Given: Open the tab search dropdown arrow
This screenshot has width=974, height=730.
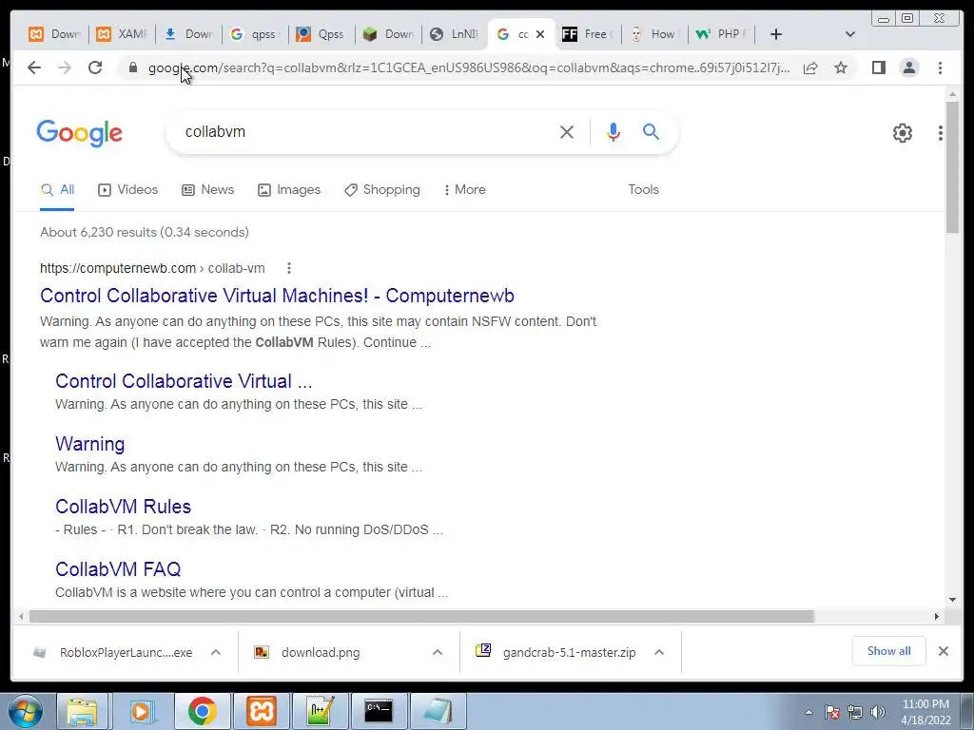Looking at the screenshot, I should 850,34.
